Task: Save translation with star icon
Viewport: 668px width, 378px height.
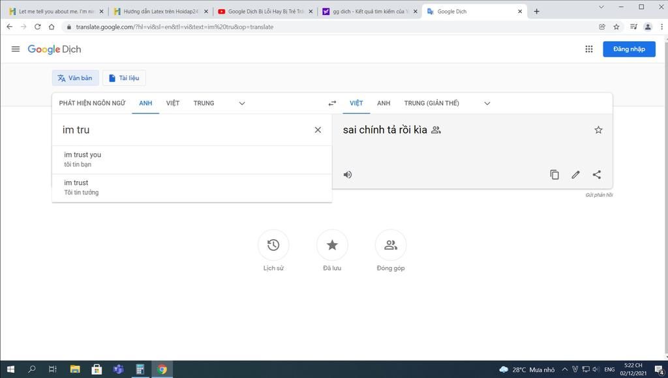Action: pos(598,130)
